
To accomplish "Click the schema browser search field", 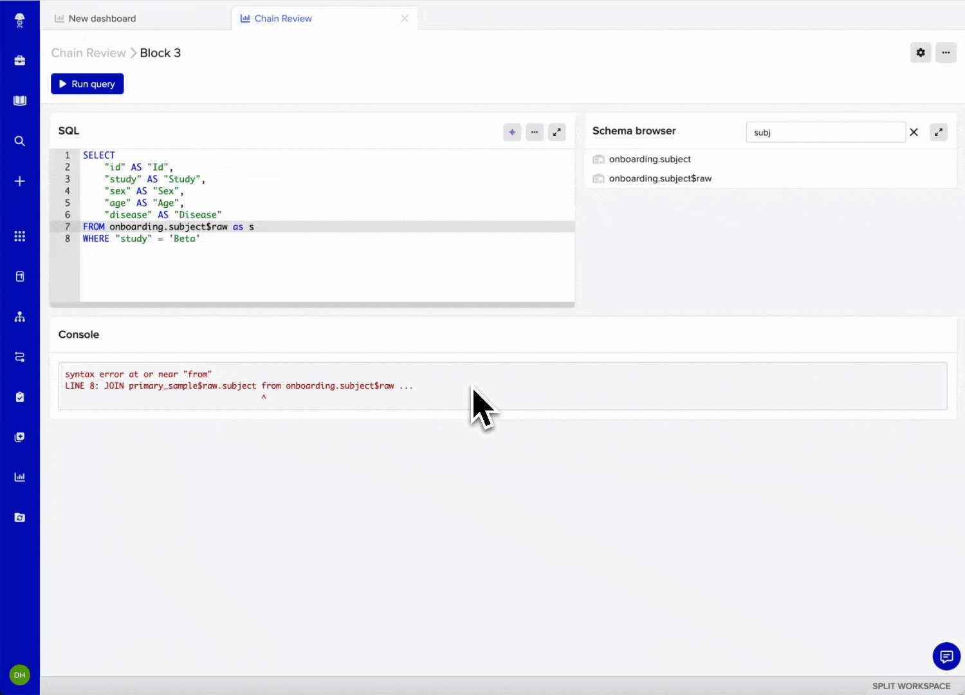I will [825, 133].
